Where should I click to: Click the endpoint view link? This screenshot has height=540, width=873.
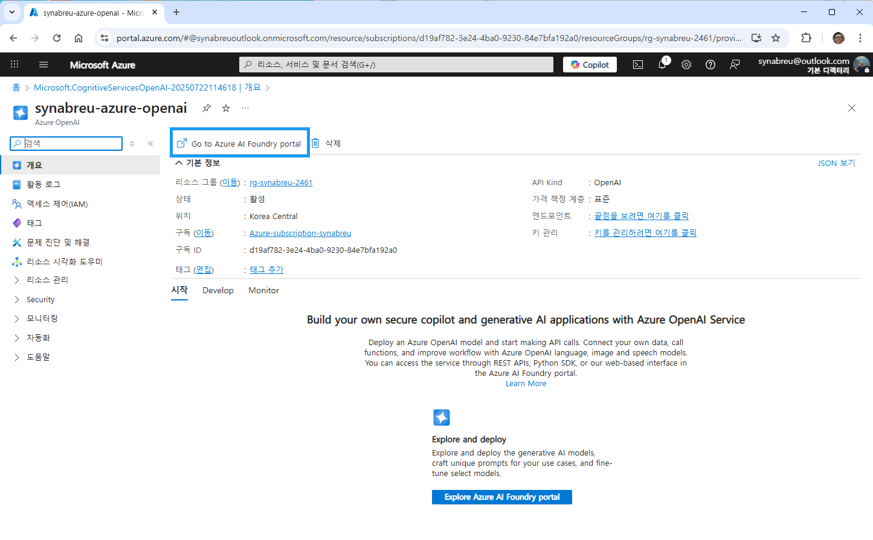pos(642,216)
